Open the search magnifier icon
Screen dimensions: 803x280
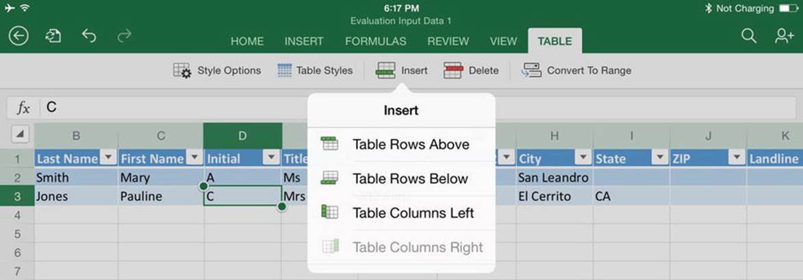coord(749,36)
